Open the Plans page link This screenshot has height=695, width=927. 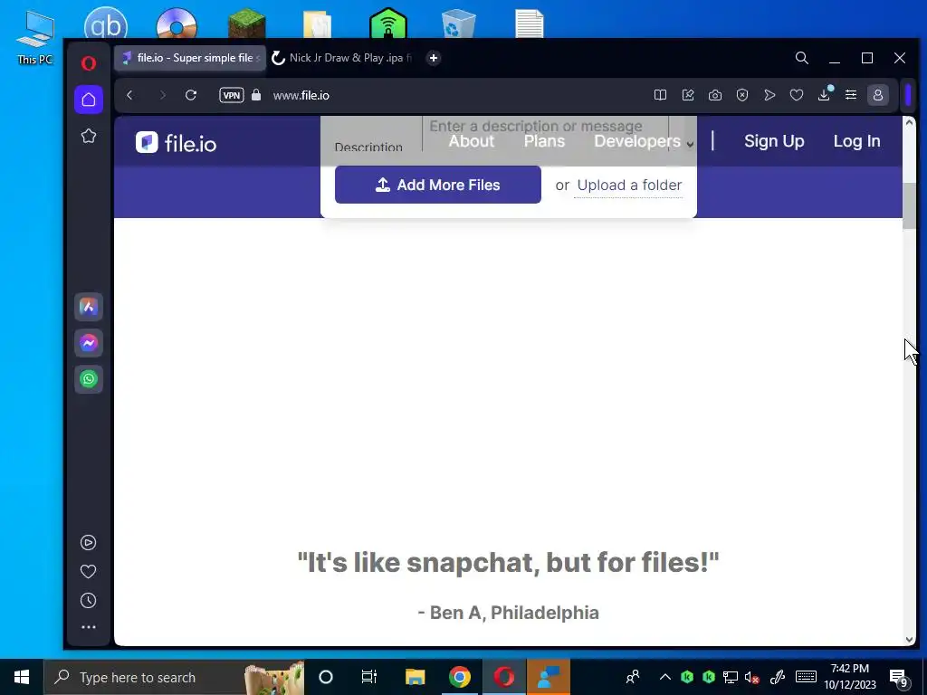coord(544,141)
